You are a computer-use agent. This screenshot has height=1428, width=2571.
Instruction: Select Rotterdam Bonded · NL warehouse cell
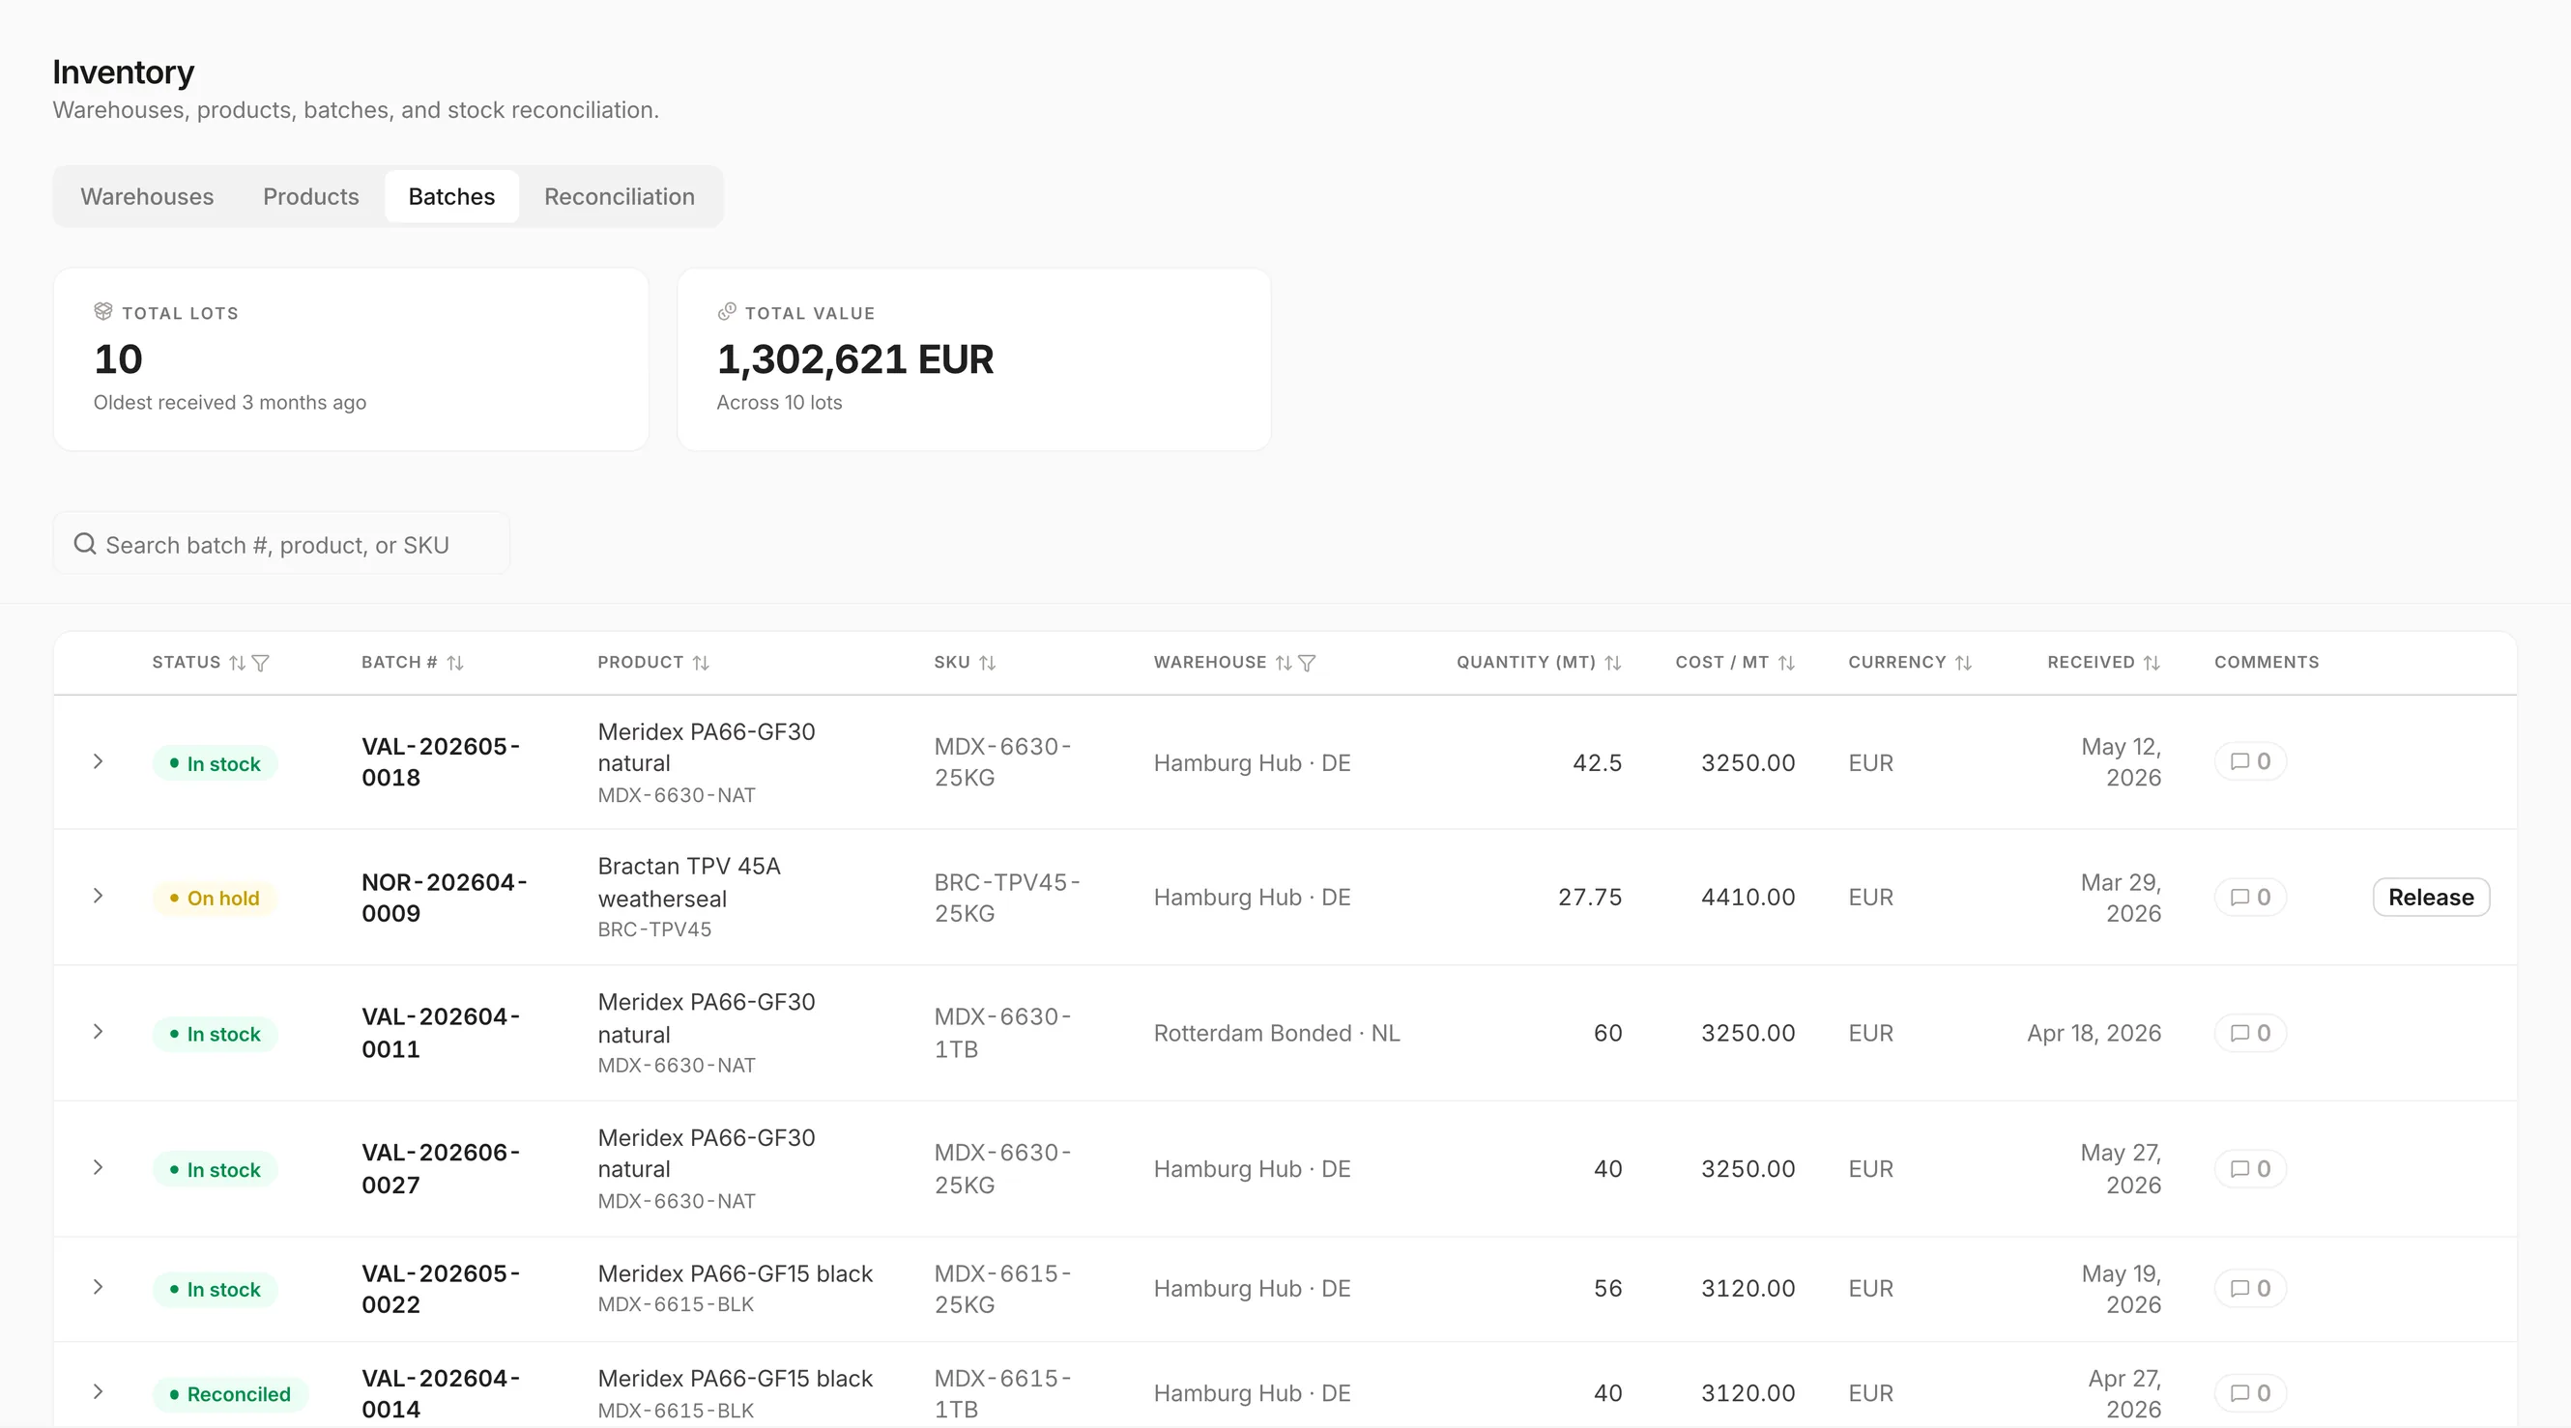1277,1033
